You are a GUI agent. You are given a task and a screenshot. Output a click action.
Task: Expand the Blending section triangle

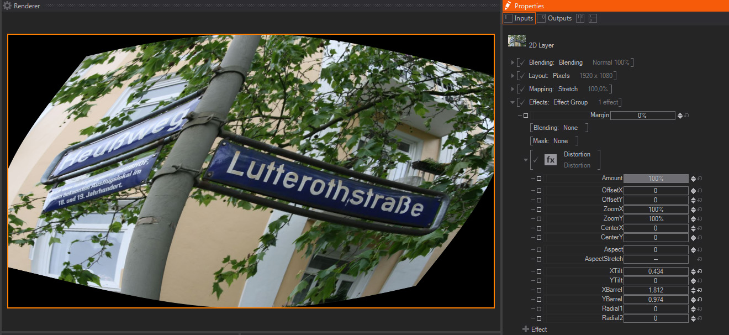click(513, 62)
